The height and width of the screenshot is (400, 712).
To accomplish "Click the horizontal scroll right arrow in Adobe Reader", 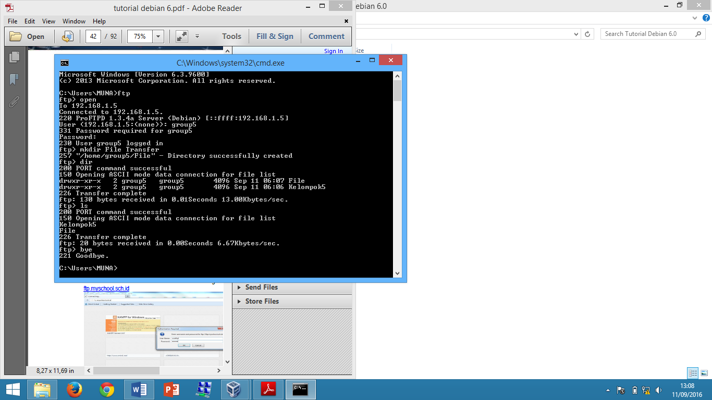I will [x=219, y=371].
